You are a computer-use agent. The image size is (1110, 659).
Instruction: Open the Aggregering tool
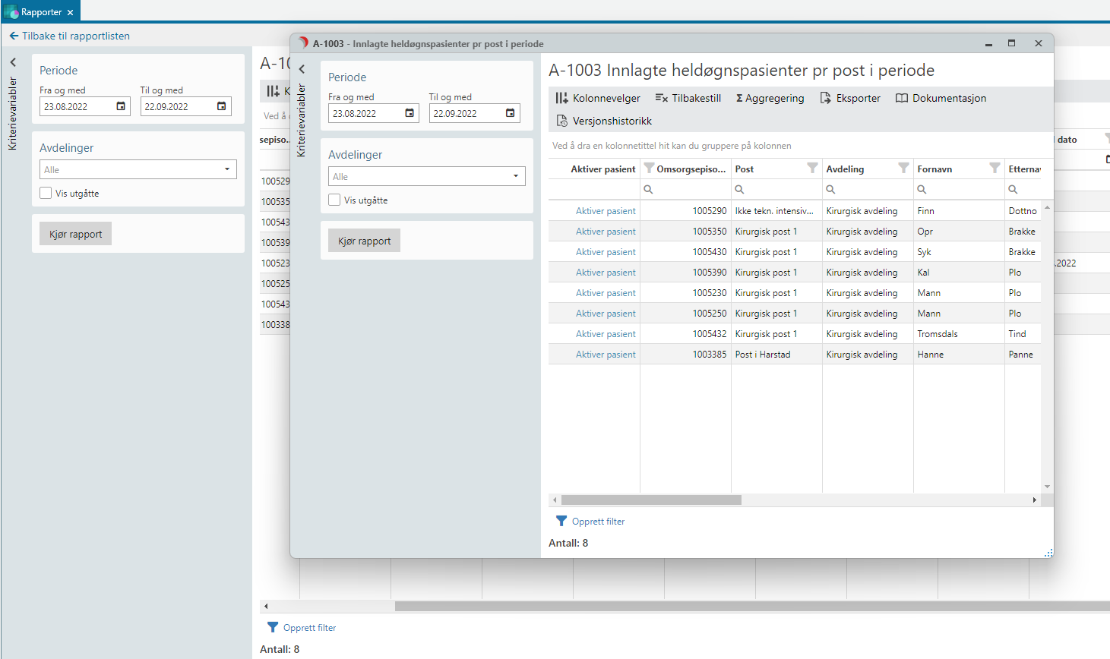tap(770, 98)
